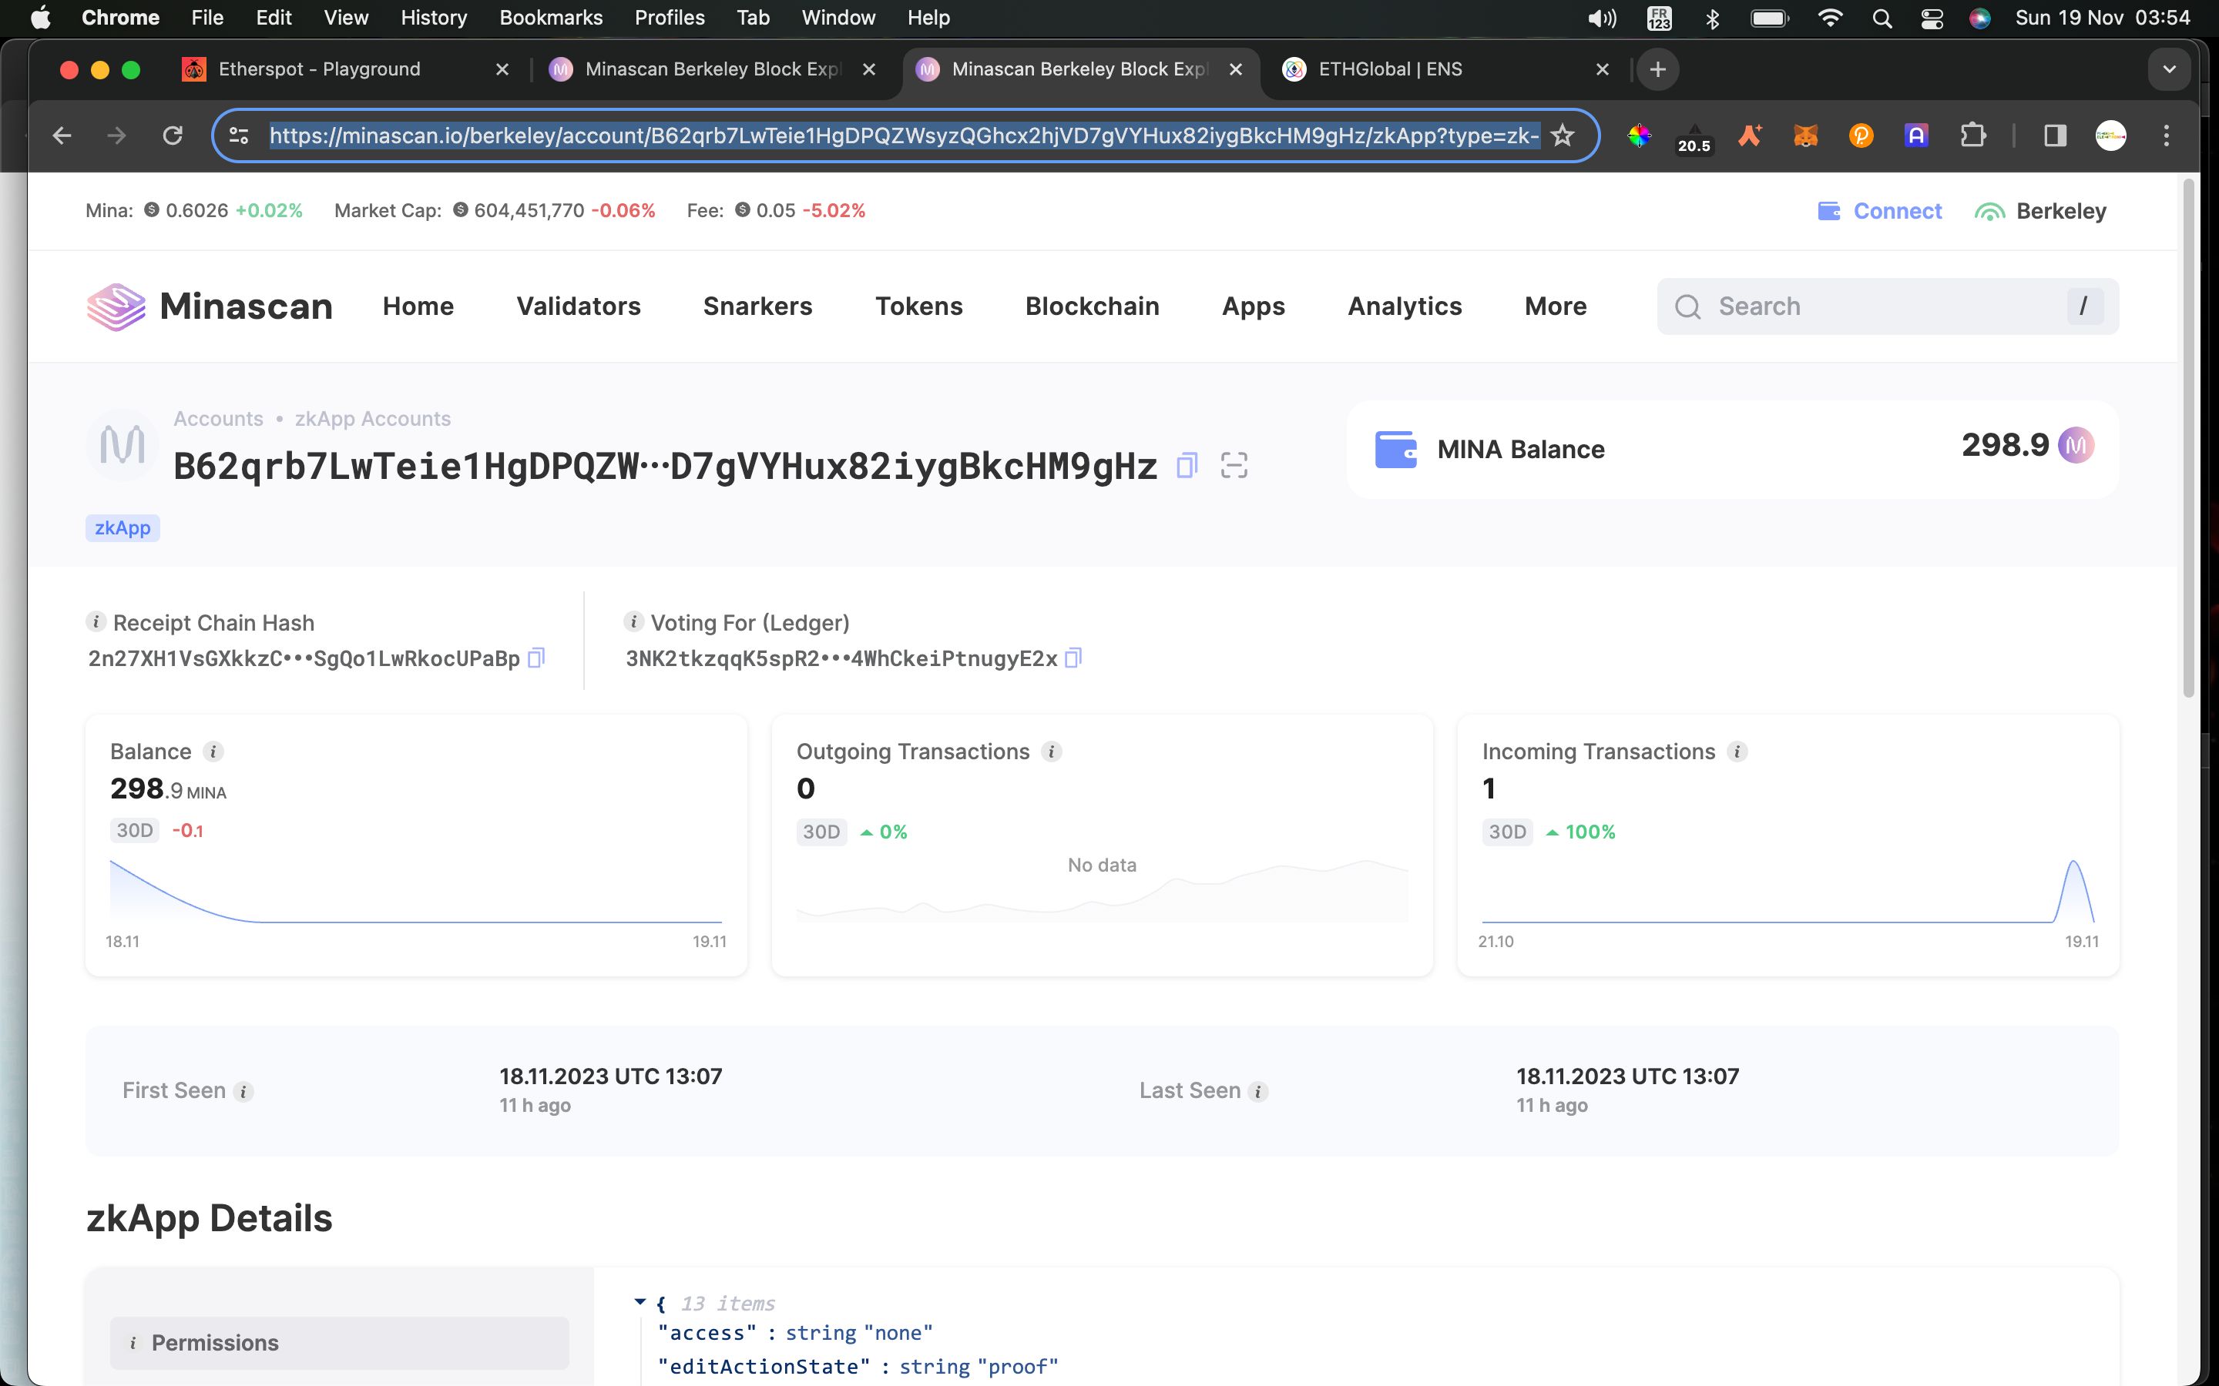Viewport: 2219px width, 1386px height.
Task: Click First Seen info icon
Action: point(243,1092)
